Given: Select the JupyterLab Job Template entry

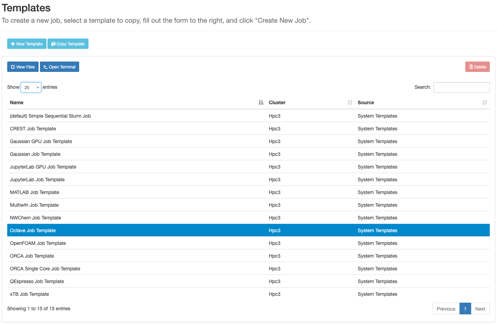Looking at the screenshot, I should pos(138,179).
